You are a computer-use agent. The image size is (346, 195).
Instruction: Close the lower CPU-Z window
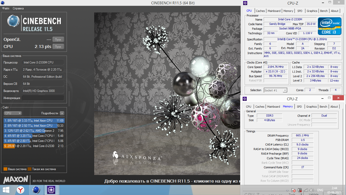338,98
